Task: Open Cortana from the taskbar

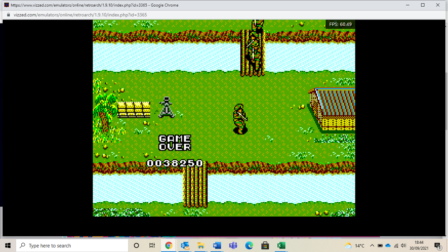Action: coord(136,246)
